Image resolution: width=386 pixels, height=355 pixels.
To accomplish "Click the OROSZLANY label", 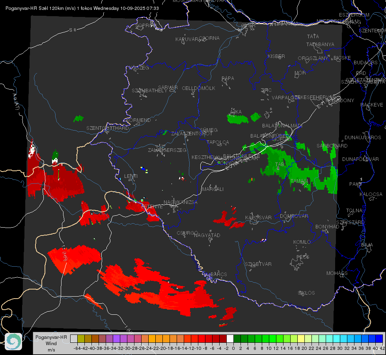I will (313, 58).
